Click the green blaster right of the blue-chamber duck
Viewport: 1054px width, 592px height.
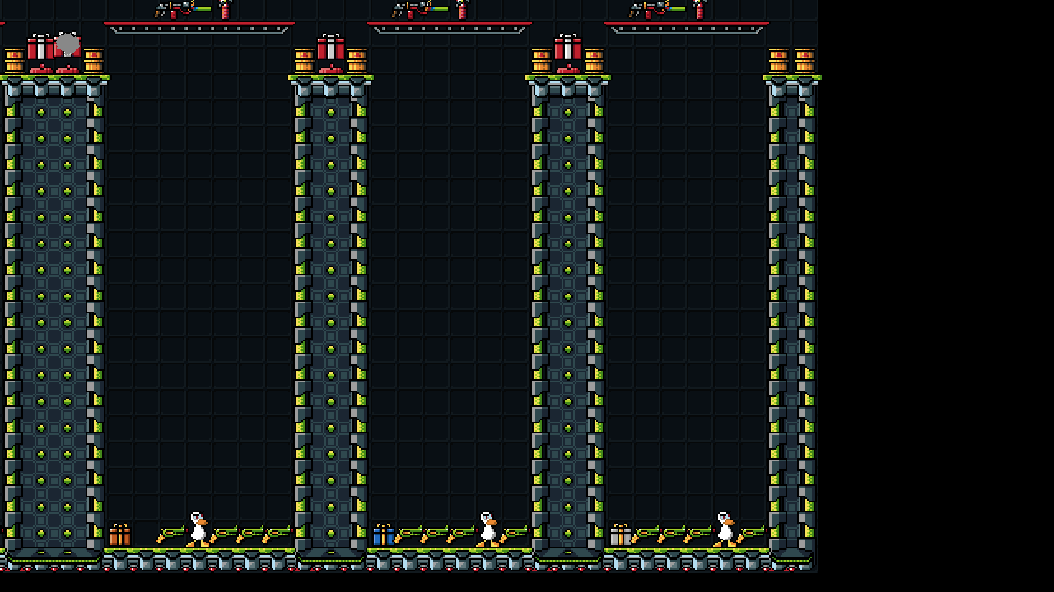(514, 535)
